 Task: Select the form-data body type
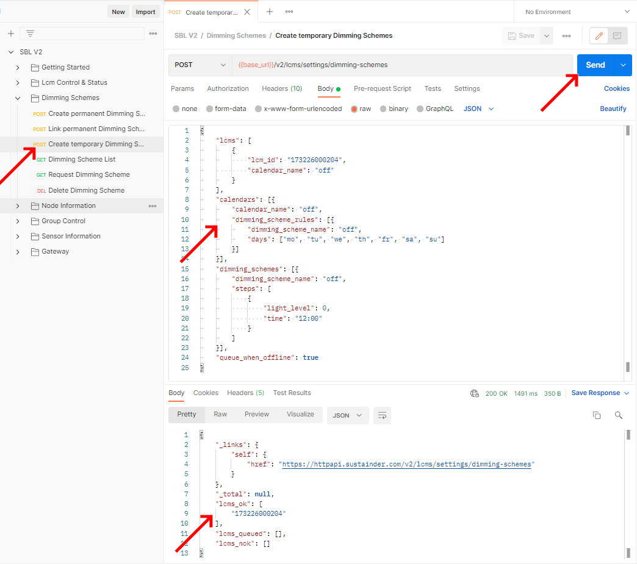click(x=226, y=109)
